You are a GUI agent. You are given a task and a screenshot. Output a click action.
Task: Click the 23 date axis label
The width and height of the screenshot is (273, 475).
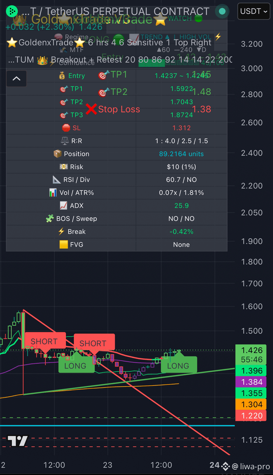[107, 465]
